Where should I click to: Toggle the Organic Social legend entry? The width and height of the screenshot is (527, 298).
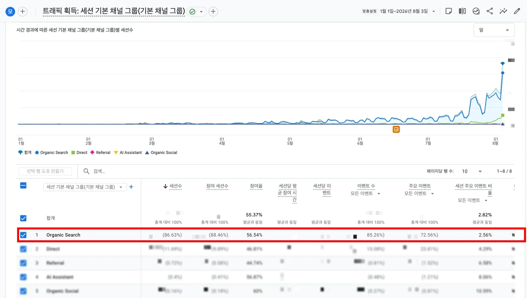pyautogui.click(x=161, y=153)
